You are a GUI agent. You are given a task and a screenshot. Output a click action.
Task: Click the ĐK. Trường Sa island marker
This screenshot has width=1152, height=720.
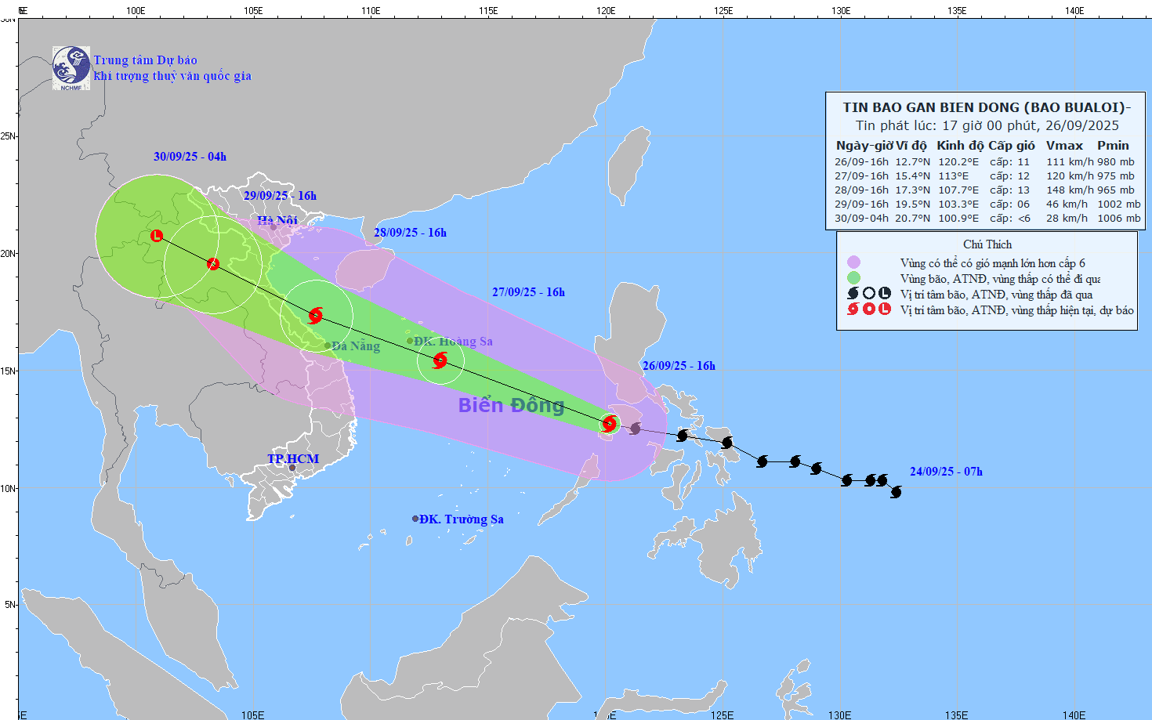tap(415, 519)
